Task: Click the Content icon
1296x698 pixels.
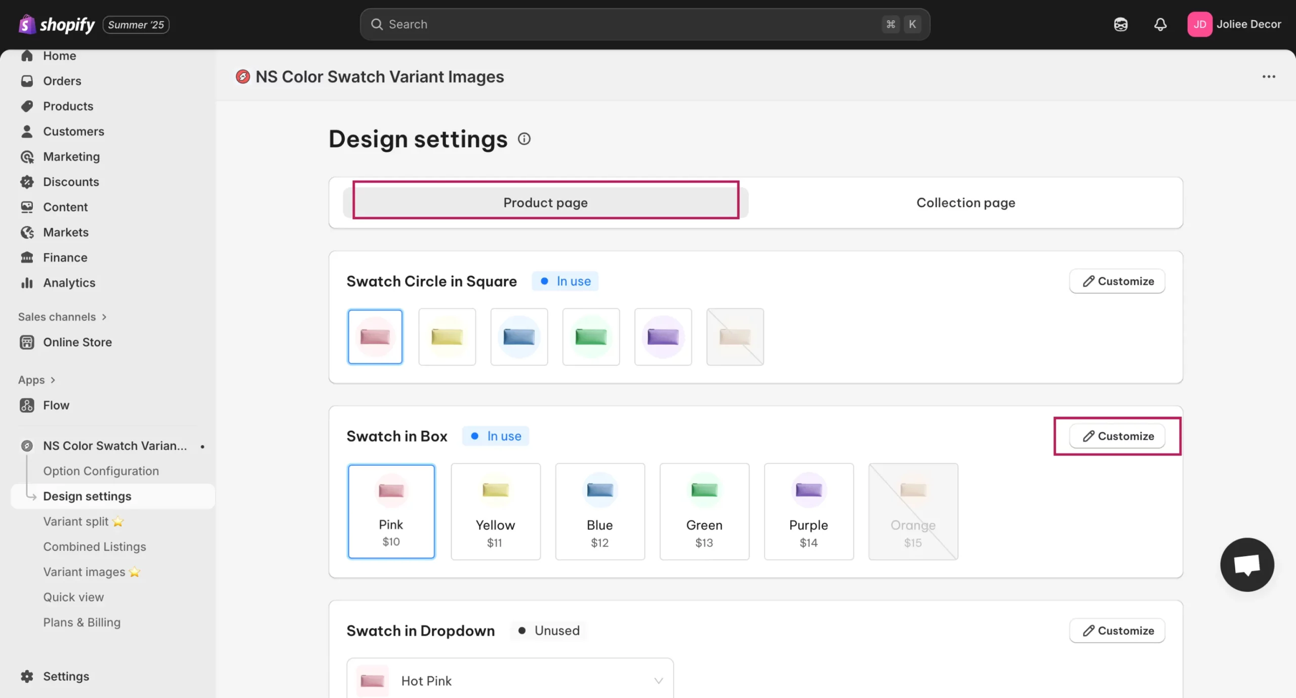Action: tap(27, 207)
